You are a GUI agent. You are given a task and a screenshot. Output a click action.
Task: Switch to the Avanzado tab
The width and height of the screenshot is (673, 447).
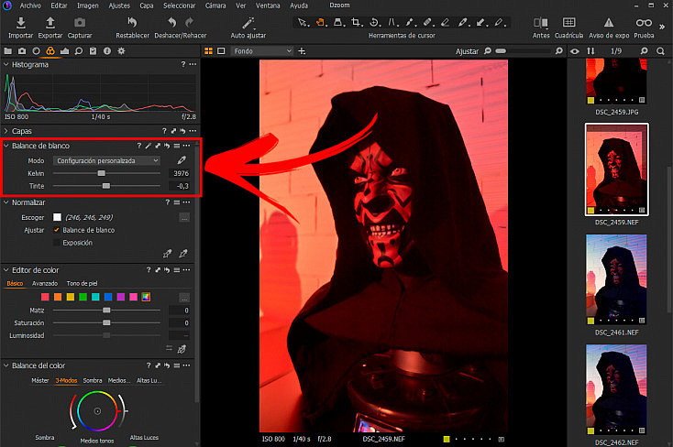coord(45,284)
